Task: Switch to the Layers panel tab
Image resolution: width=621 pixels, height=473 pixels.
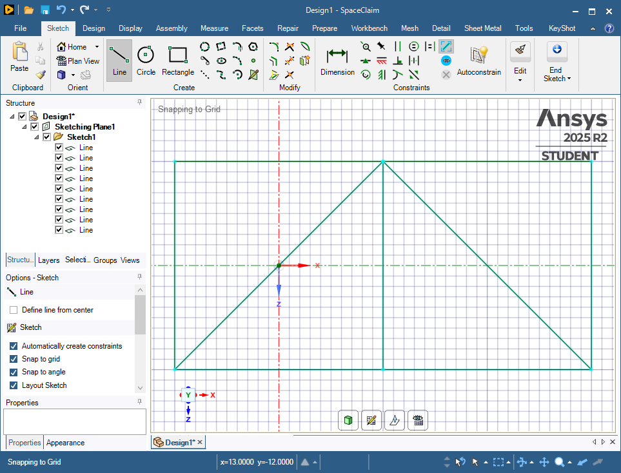Action: [x=48, y=260]
